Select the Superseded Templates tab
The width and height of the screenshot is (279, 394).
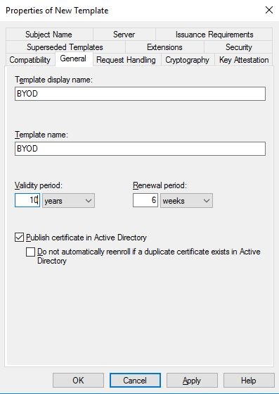(x=65, y=47)
